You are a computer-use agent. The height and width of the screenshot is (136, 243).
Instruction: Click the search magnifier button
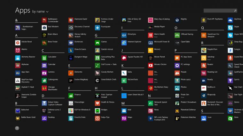(x=235, y=11)
